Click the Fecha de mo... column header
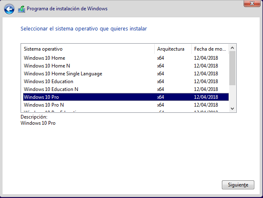Viewport: 263px width, 198px height. 210,49
